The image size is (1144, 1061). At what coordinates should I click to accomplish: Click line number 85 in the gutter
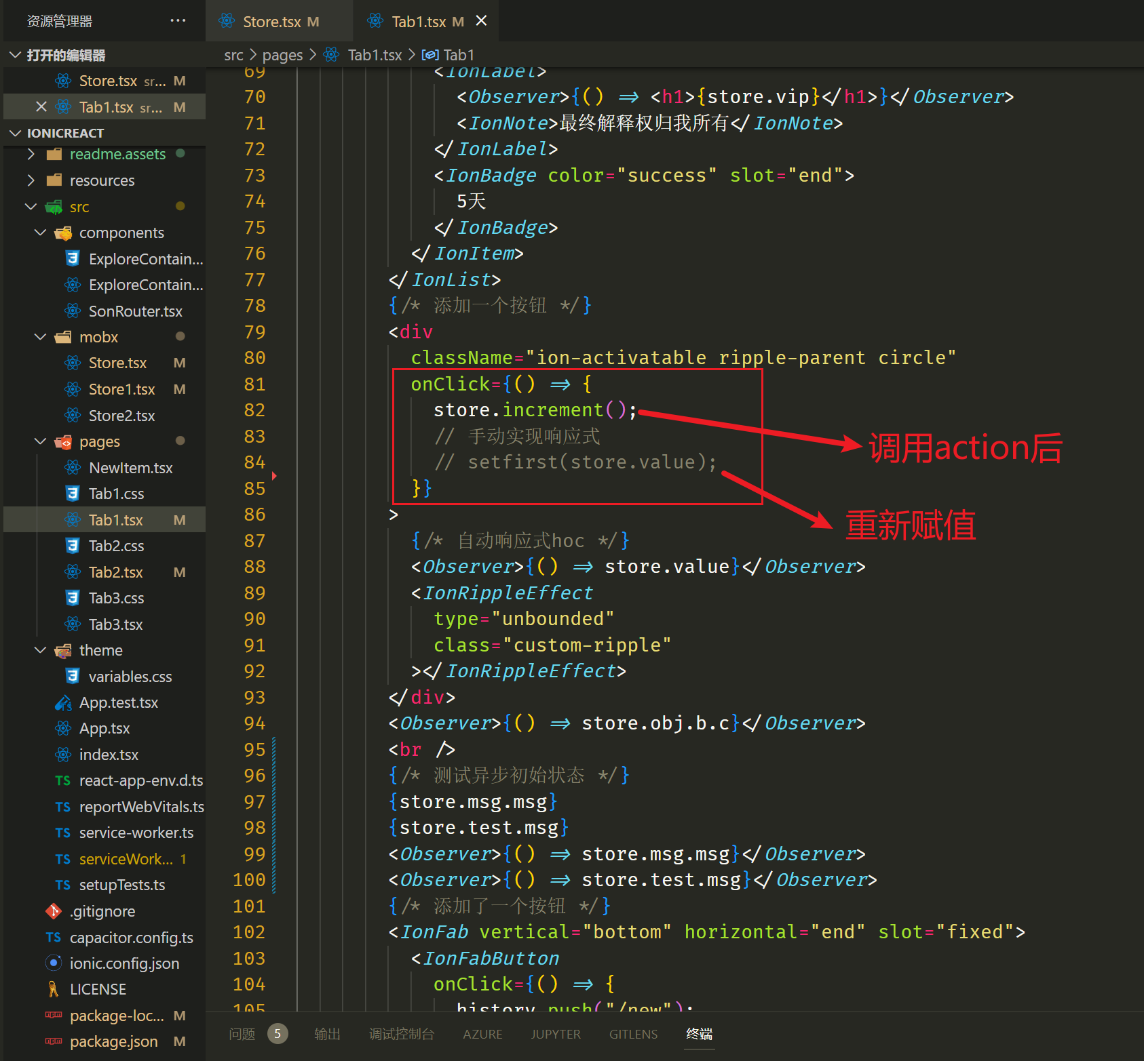click(254, 488)
